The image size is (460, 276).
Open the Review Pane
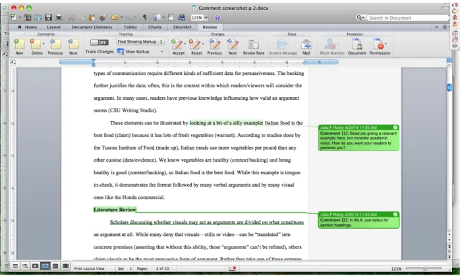tap(254, 47)
